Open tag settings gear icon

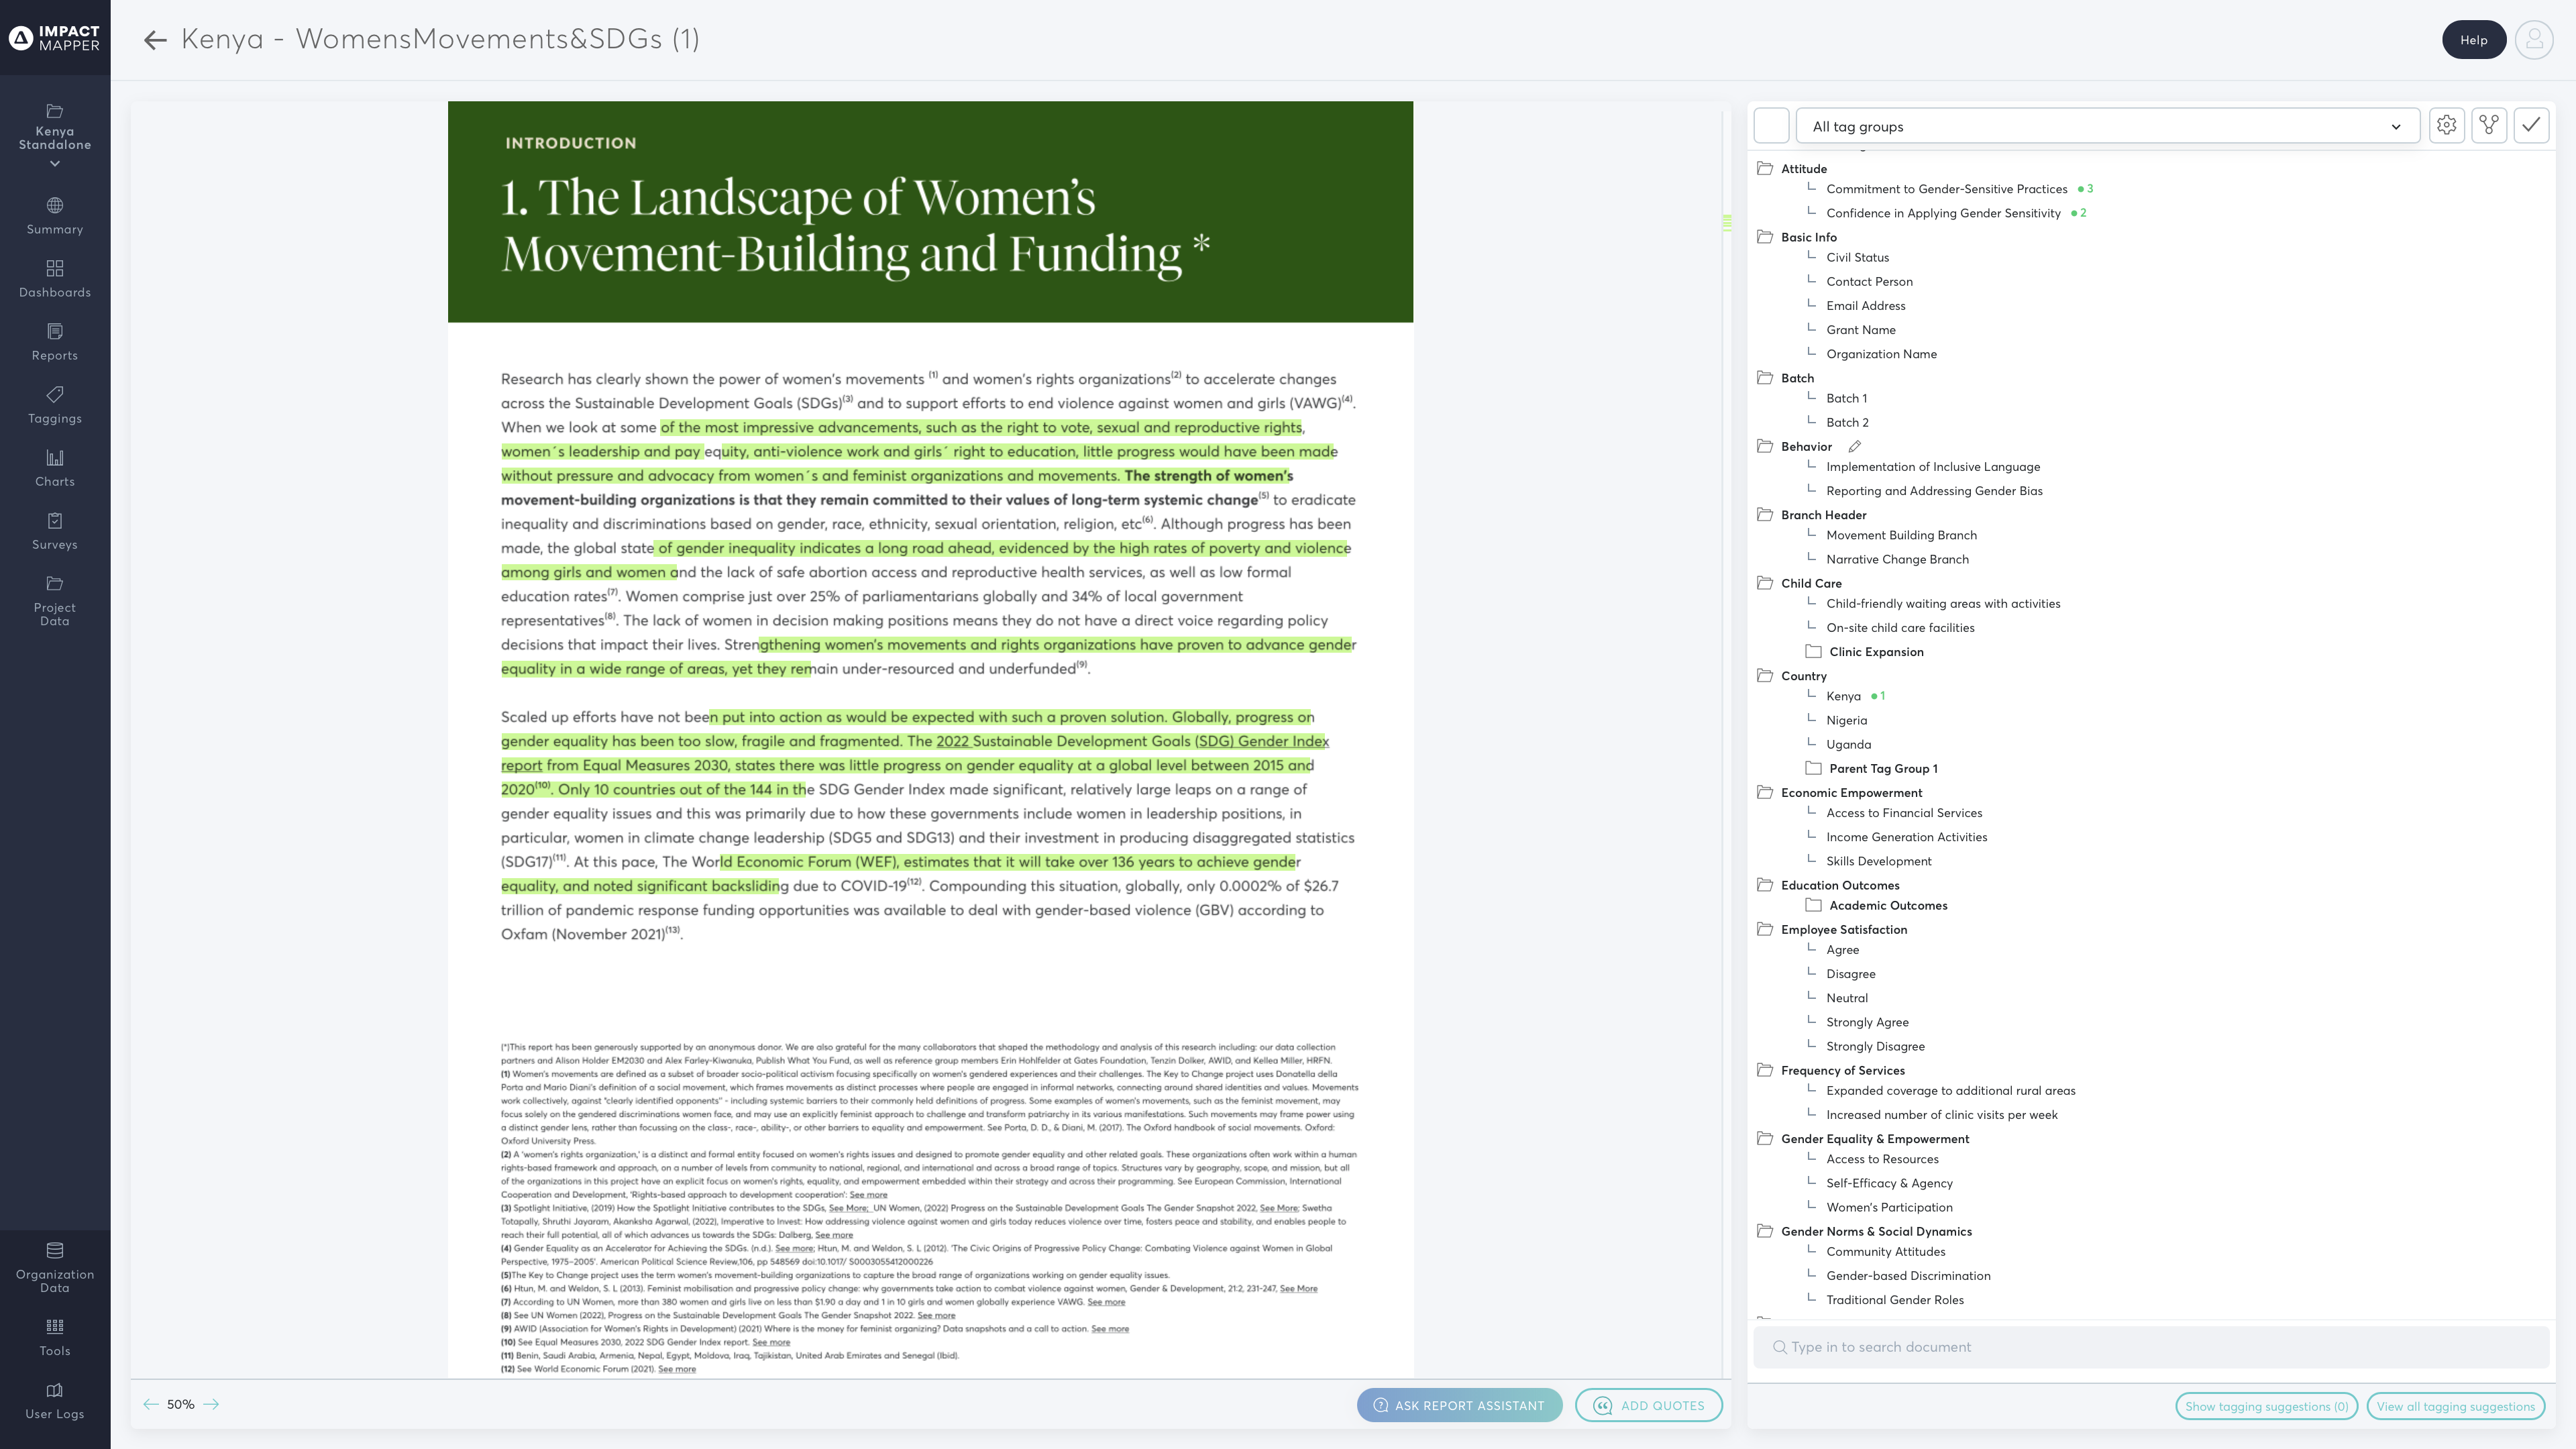point(2446,125)
